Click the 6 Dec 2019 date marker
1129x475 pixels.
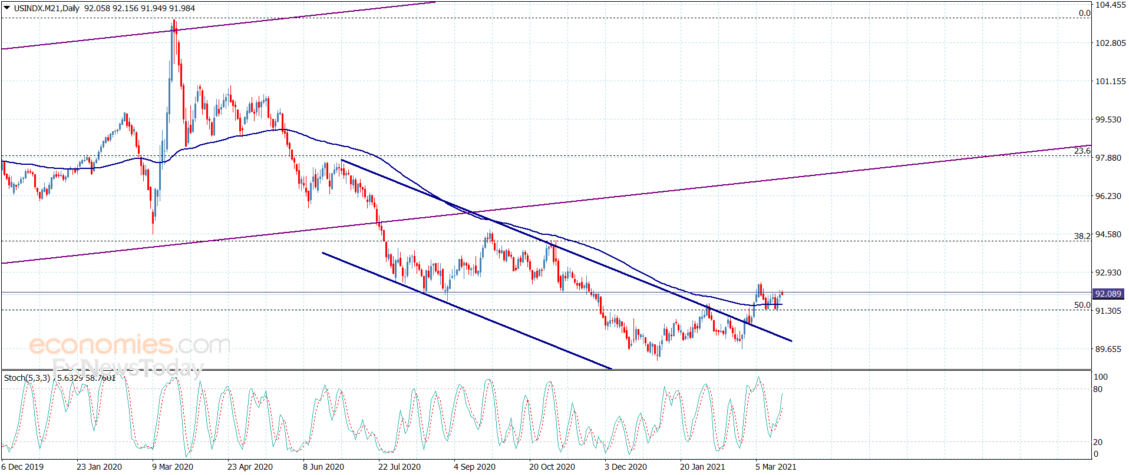pyautogui.click(x=22, y=467)
